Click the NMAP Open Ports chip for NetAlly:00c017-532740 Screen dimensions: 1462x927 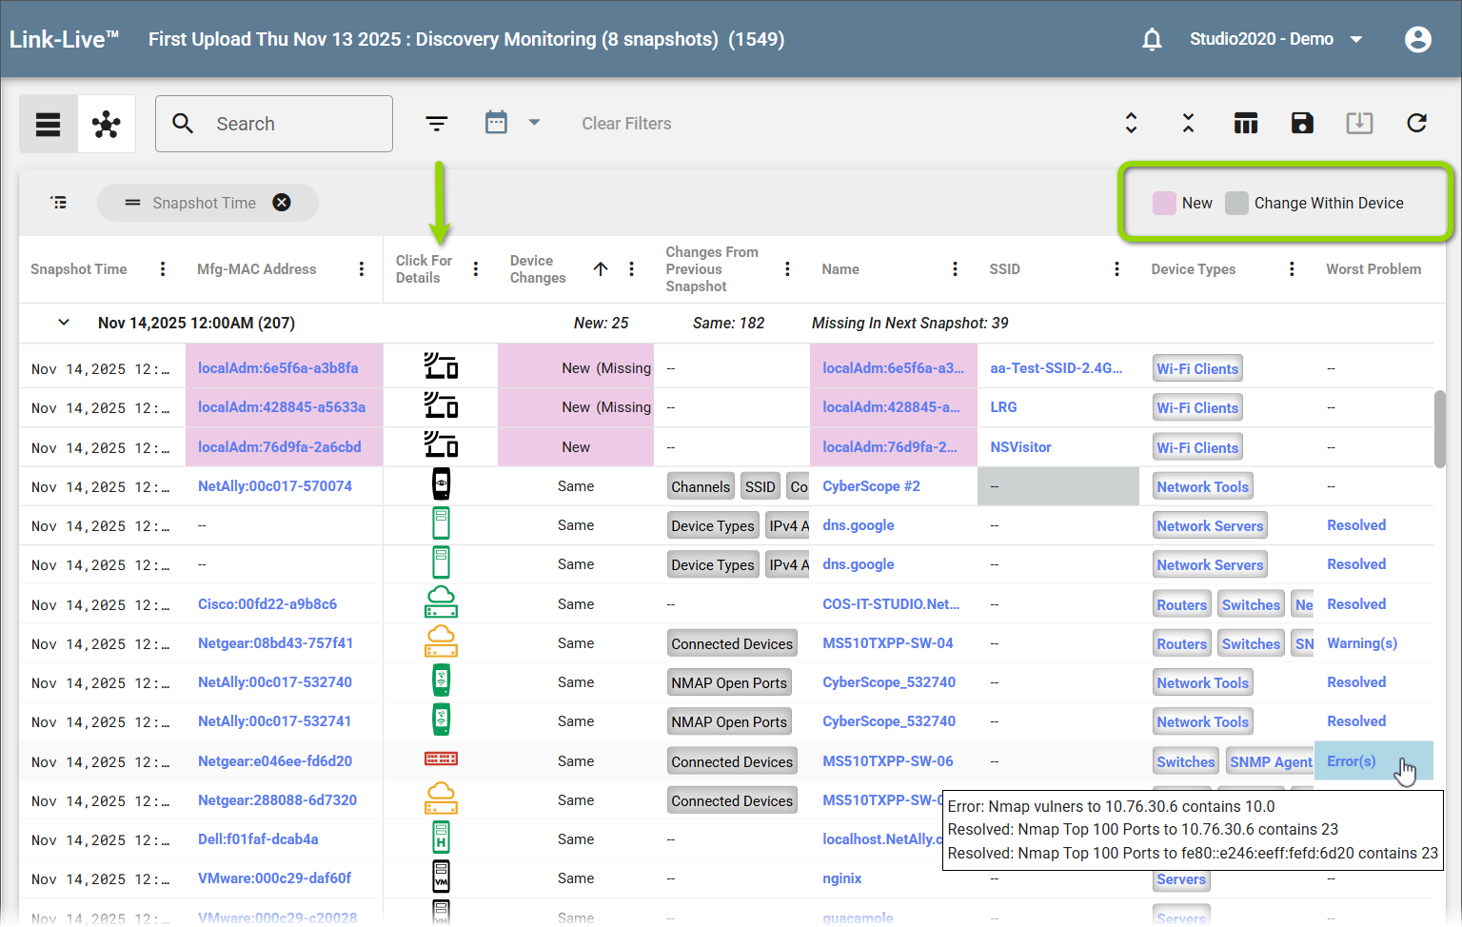tap(729, 682)
